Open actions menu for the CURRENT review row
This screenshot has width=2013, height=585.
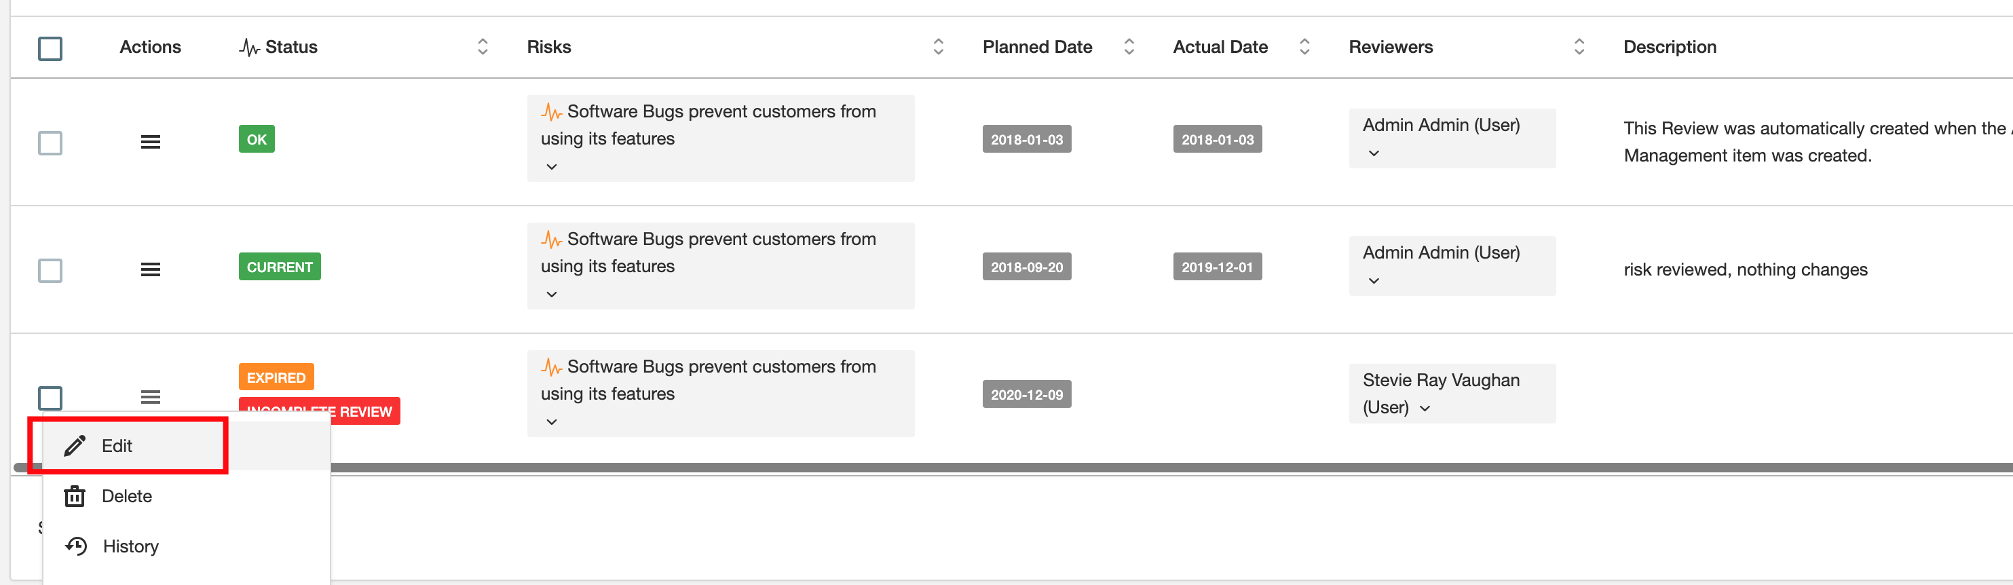(x=150, y=269)
